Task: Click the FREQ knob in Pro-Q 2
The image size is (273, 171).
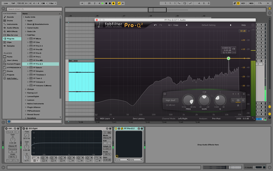Action: click(188, 100)
